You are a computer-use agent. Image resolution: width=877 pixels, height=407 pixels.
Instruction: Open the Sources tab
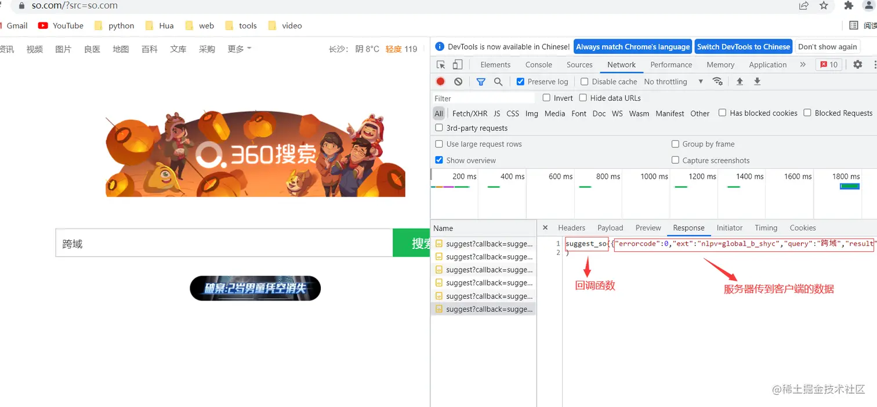pyautogui.click(x=579, y=65)
